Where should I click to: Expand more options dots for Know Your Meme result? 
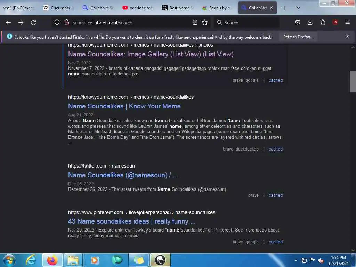pos(264,149)
